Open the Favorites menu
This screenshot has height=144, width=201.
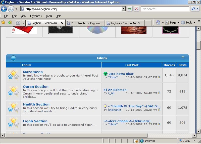(36, 16)
